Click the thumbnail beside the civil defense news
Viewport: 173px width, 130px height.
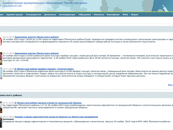pyautogui.click(x=1, y=105)
